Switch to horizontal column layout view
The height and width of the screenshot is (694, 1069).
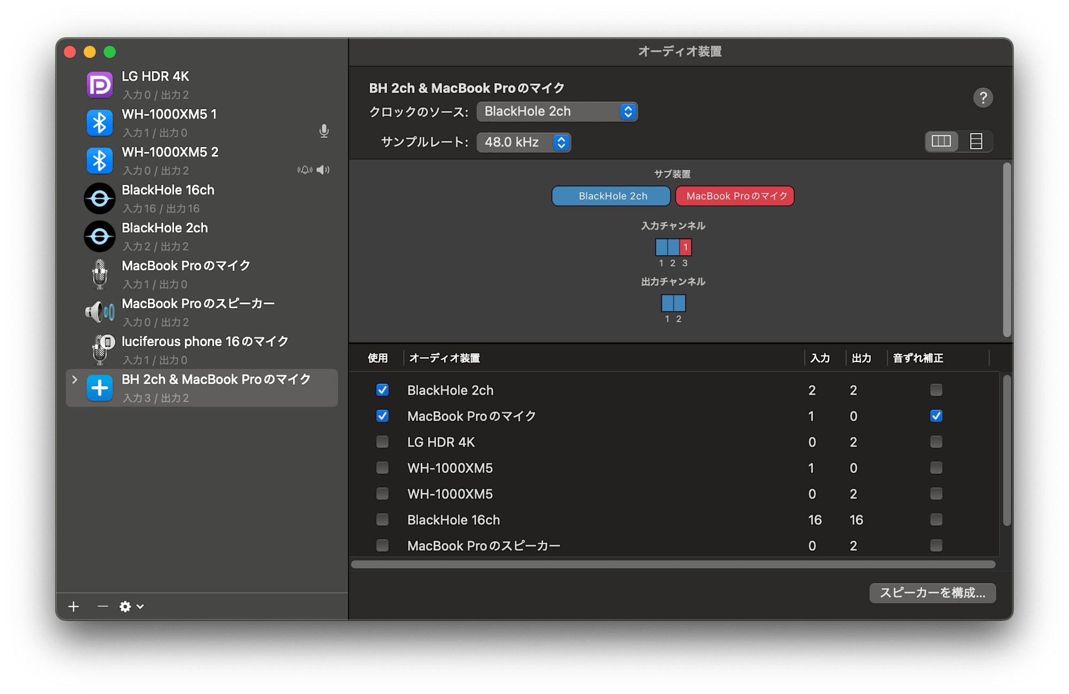point(941,142)
